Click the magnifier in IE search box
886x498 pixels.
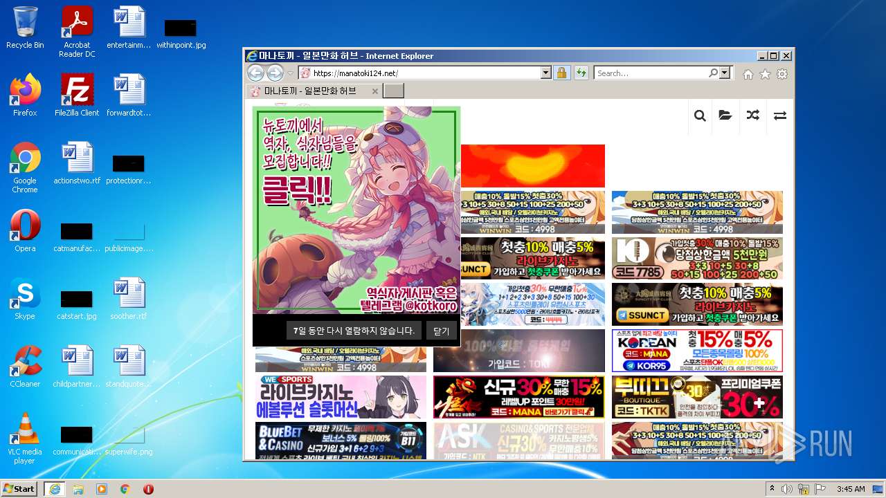713,73
